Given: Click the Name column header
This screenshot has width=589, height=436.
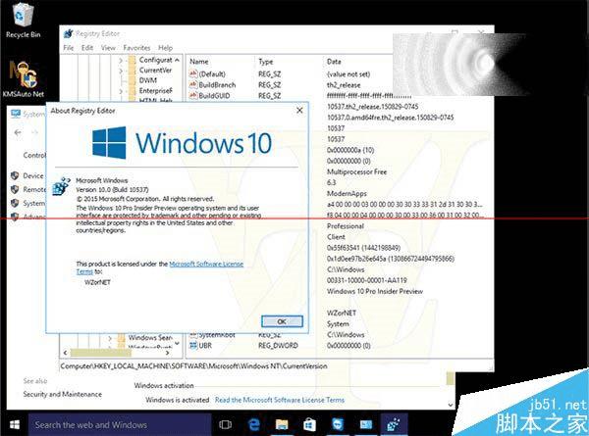Looking at the screenshot, I should click(x=199, y=62).
